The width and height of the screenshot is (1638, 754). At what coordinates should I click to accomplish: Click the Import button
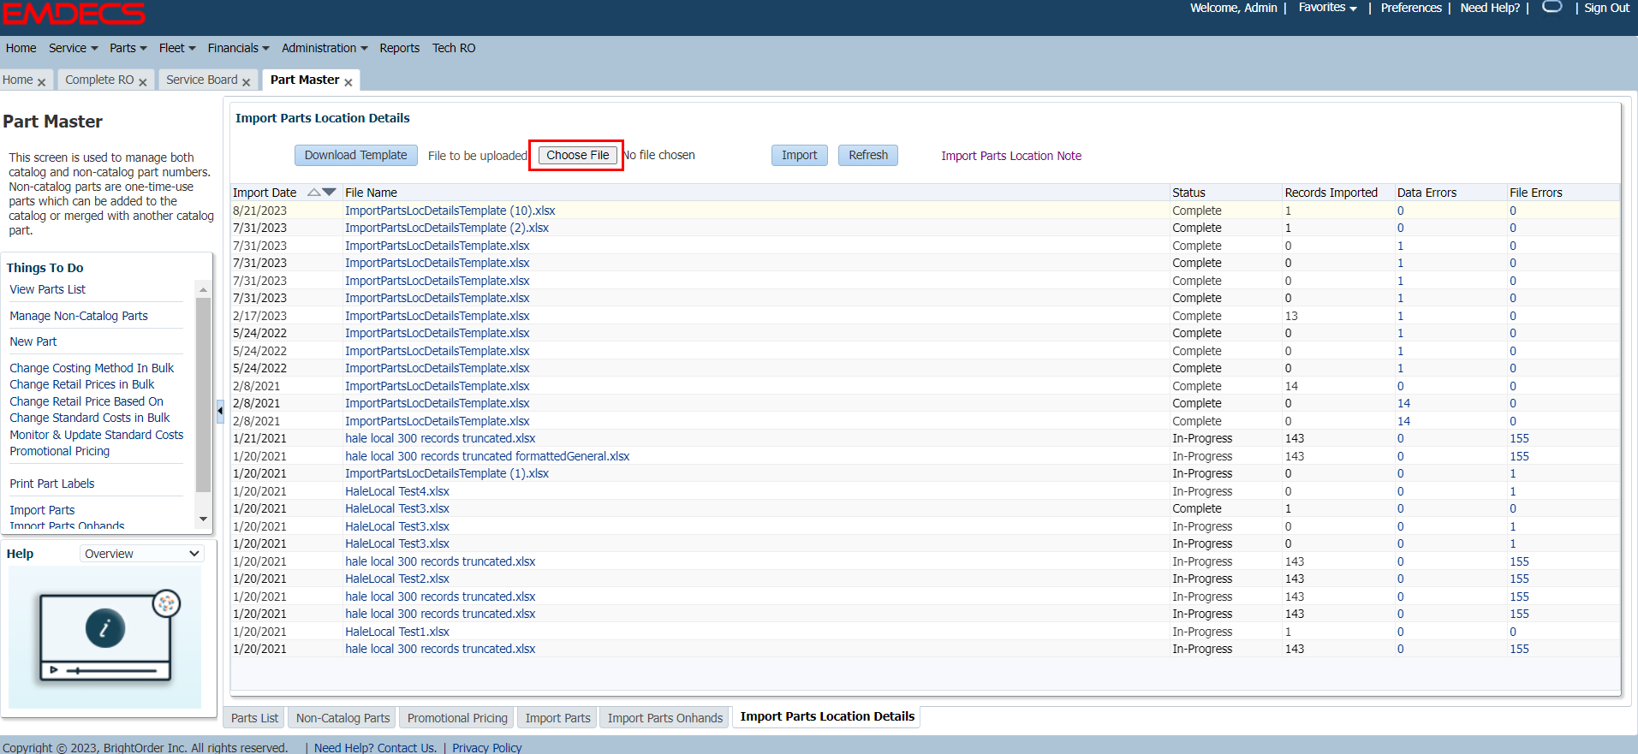coord(800,155)
